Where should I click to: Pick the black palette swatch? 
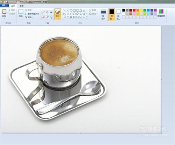[124, 10]
